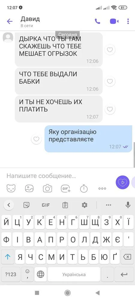Open the disappearing message timer icon
This screenshot has width=135, height=301.
[x=84, y=188]
